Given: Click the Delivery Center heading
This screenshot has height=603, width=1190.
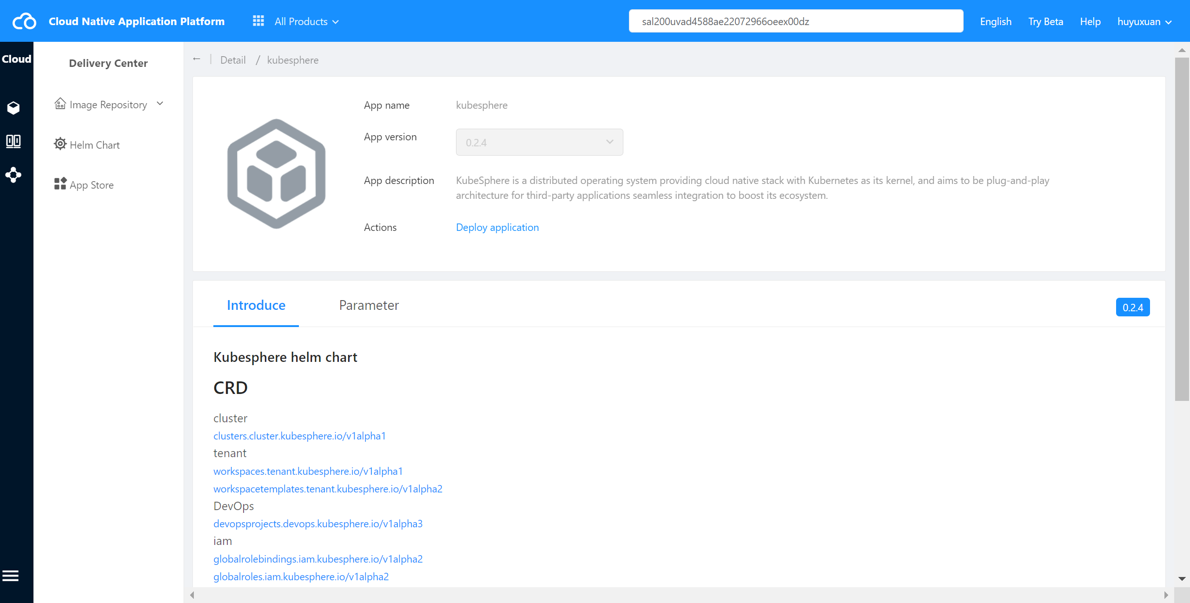Looking at the screenshot, I should click(x=108, y=63).
